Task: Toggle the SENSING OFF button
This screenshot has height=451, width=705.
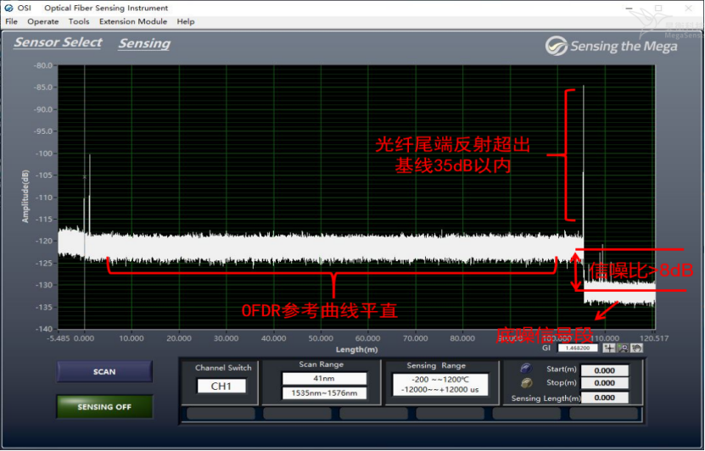Action: click(x=104, y=407)
